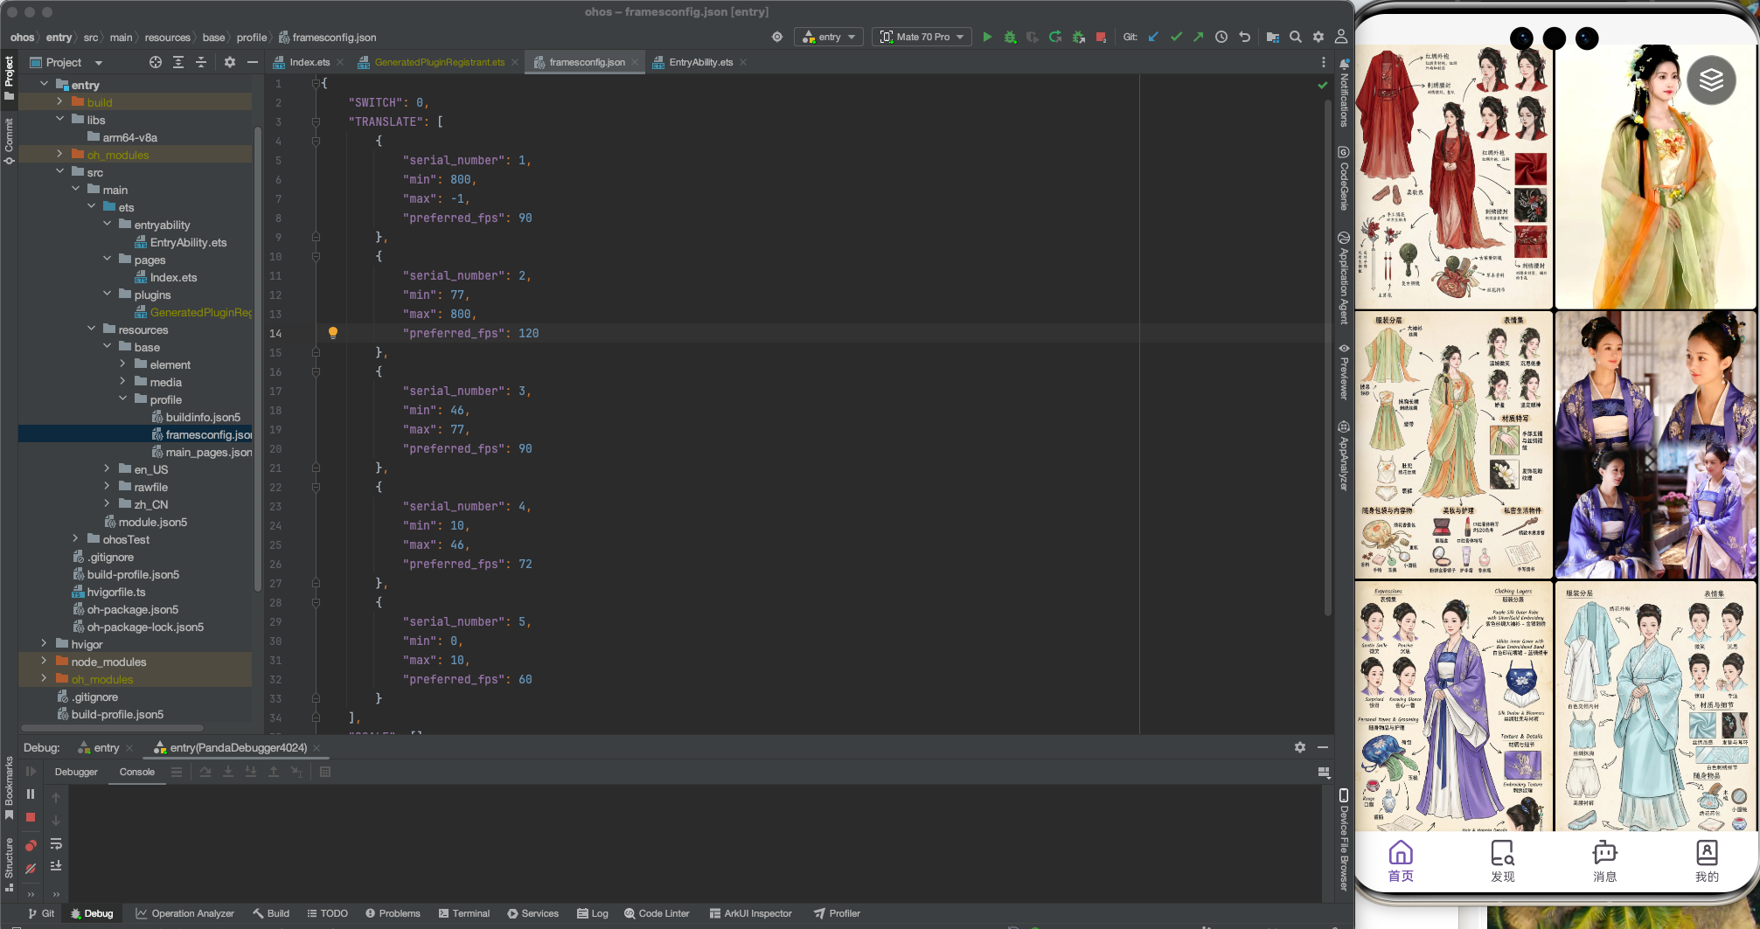This screenshot has height=929, width=1760.
Task: Toggle soft-wrap in debug console
Action: [56, 844]
